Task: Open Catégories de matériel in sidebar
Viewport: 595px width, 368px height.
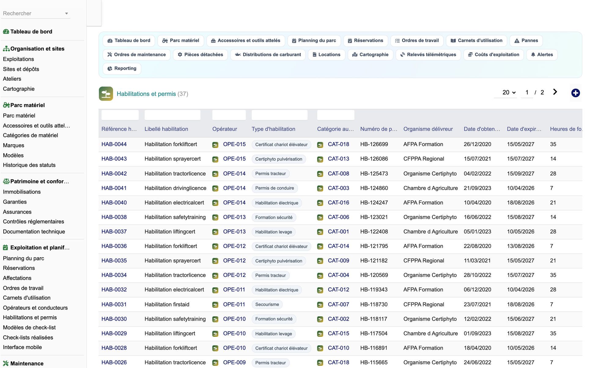Action: click(30, 135)
